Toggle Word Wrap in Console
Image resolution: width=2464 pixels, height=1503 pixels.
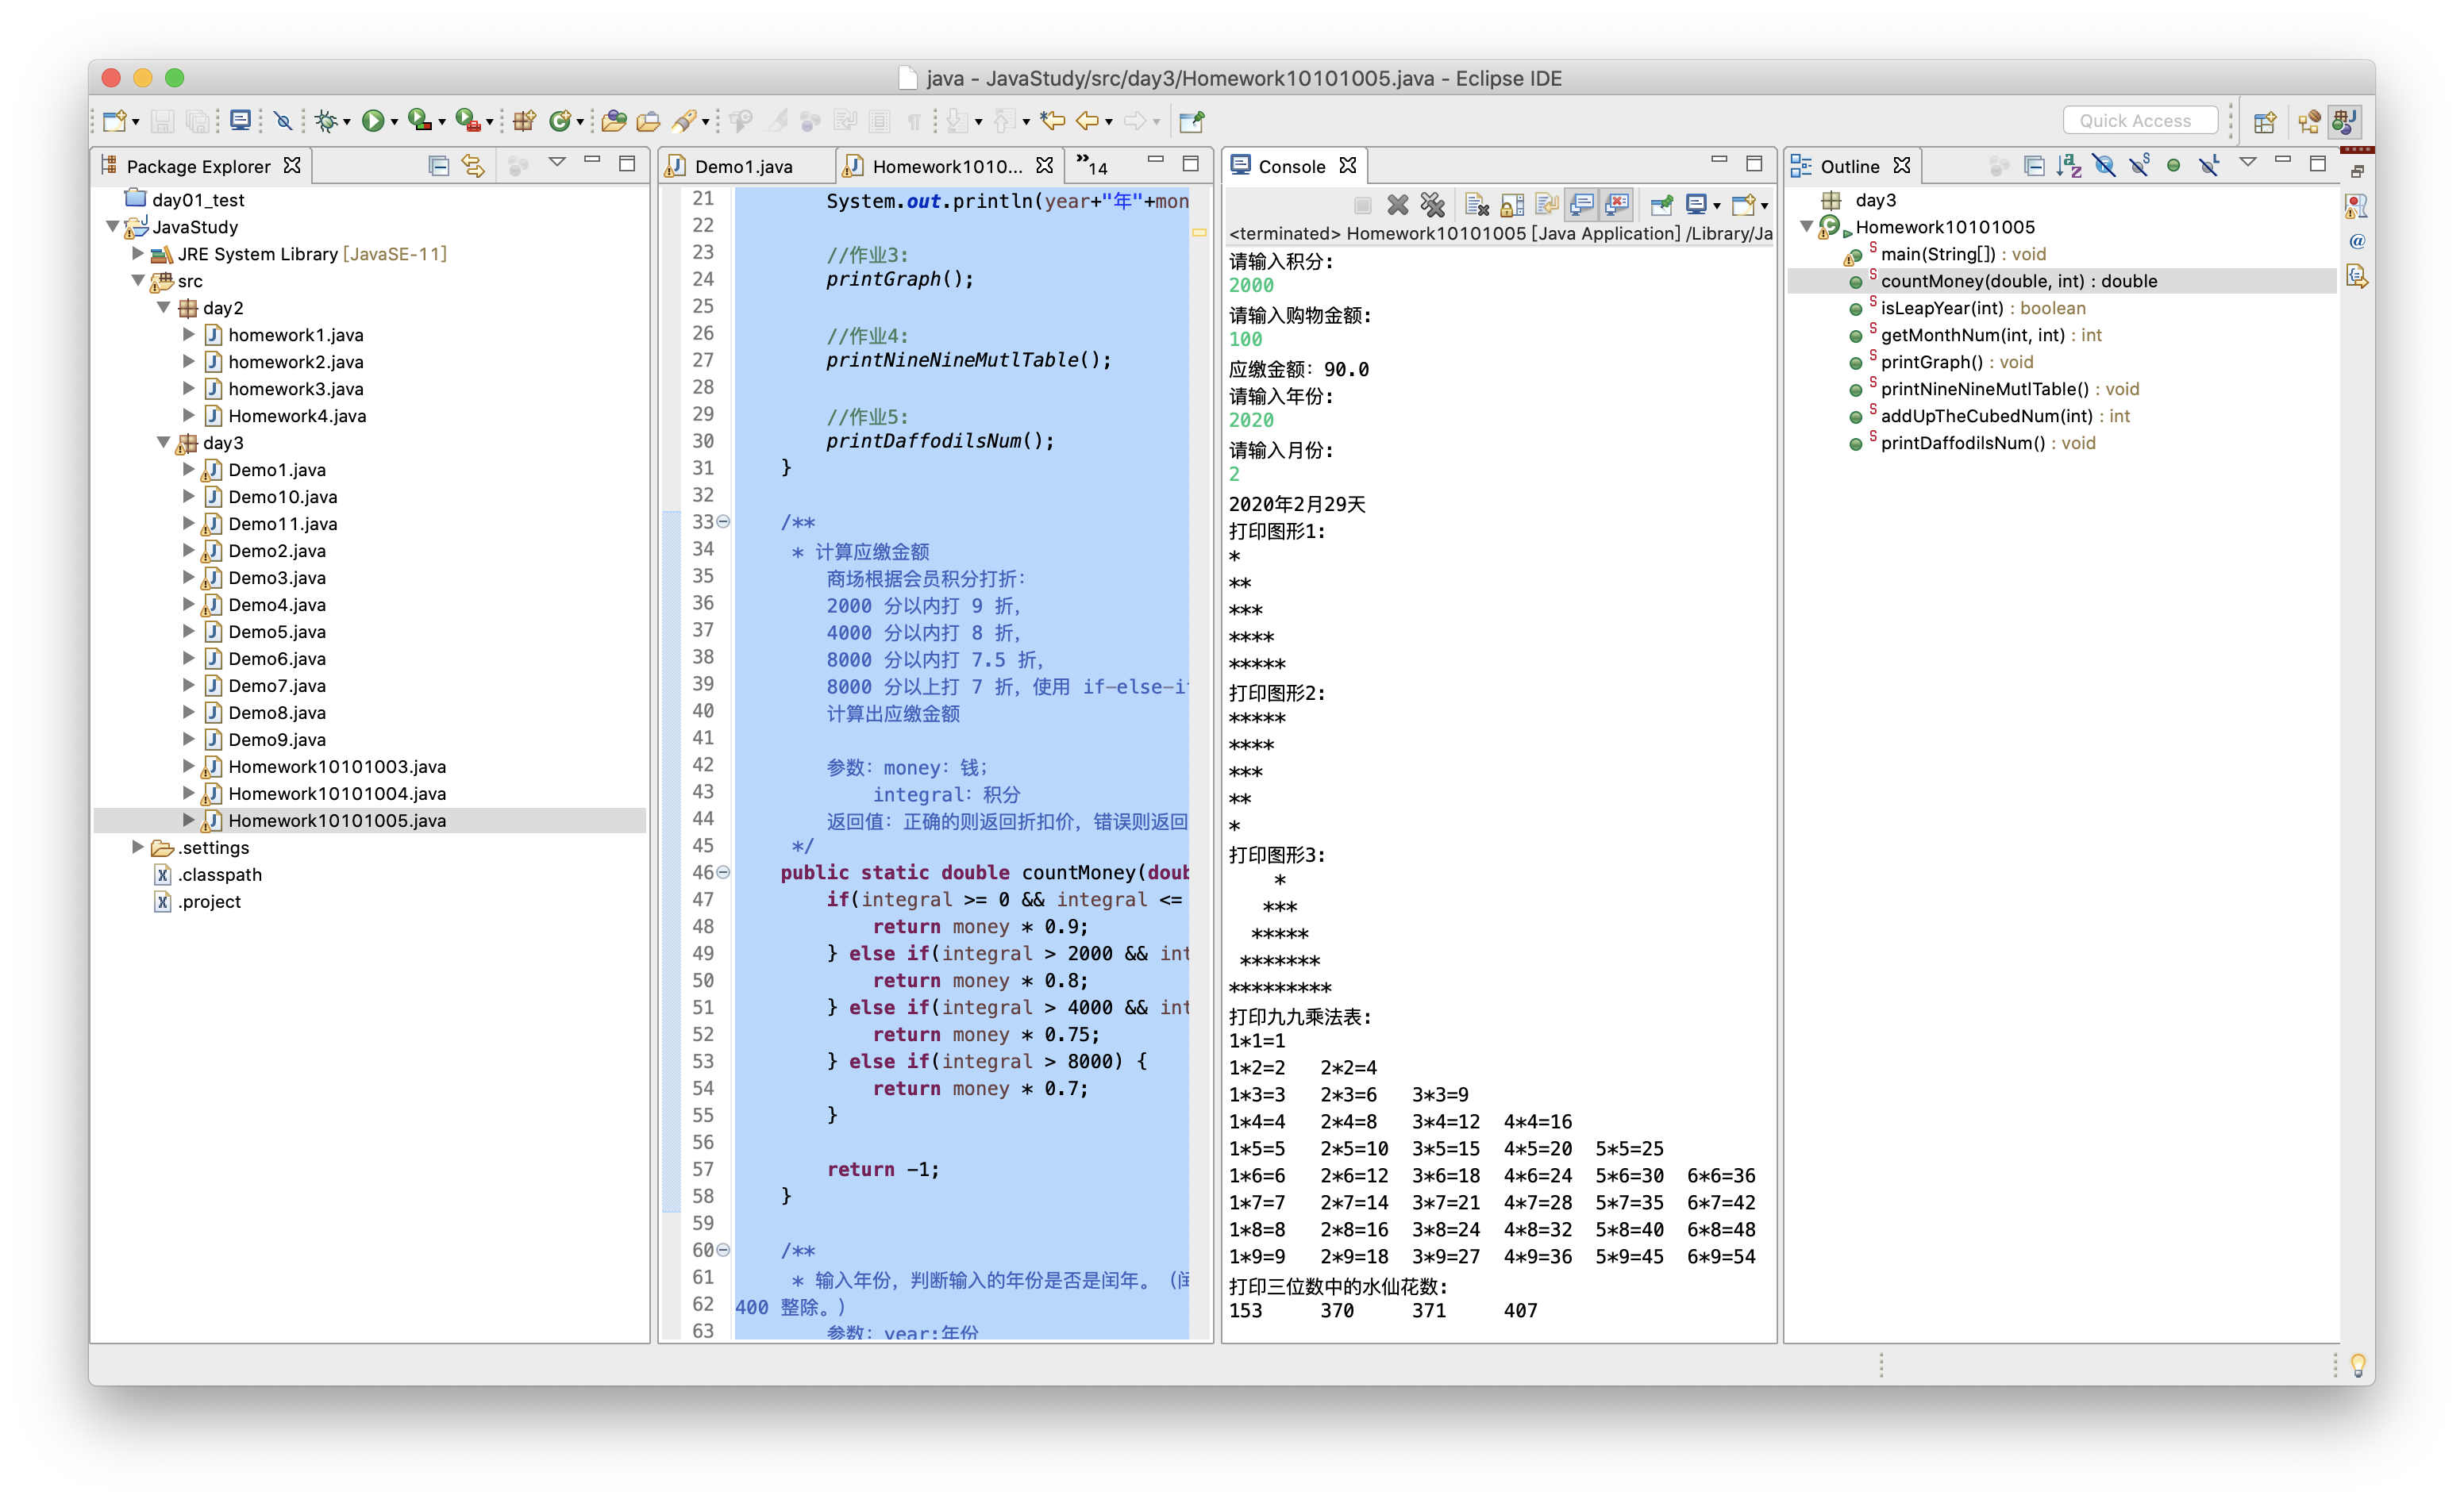1547,205
